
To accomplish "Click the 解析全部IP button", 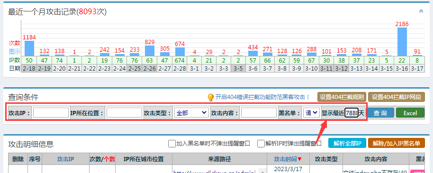I will (347, 143).
